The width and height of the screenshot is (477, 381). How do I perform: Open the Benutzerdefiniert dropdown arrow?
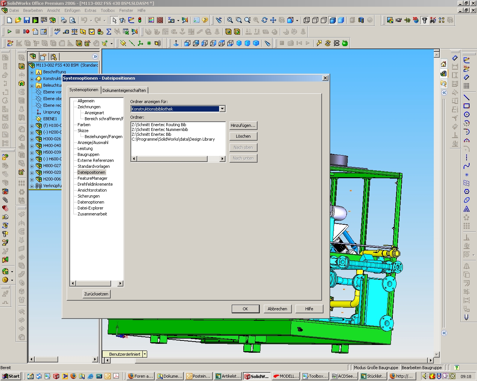tap(145, 354)
